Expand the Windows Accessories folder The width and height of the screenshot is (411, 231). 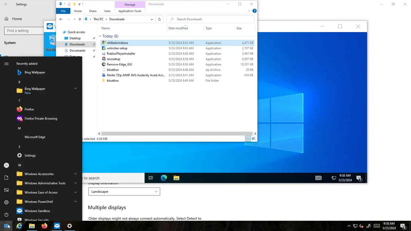tap(76, 174)
